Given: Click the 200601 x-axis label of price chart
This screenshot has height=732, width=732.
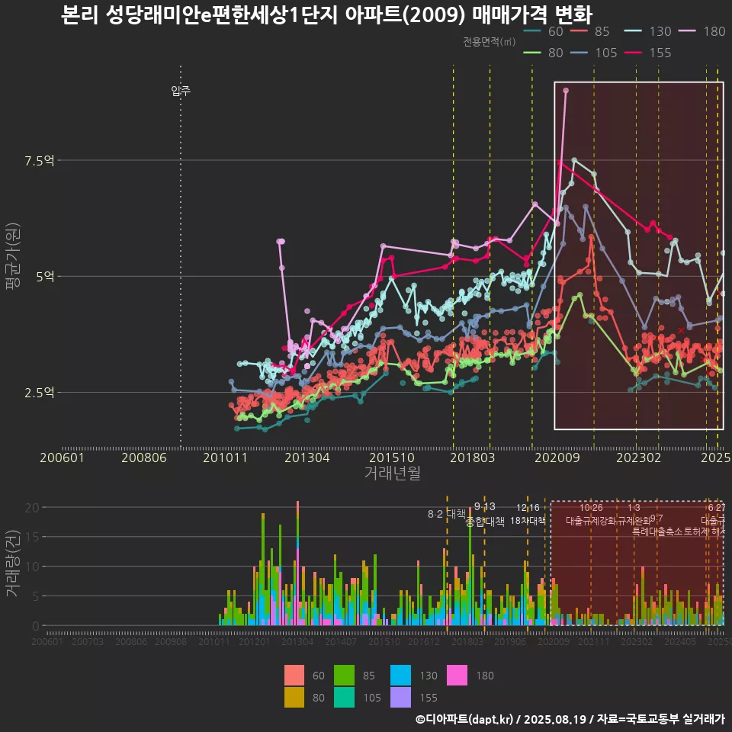Looking at the screenshot, I should coord(62,457).
